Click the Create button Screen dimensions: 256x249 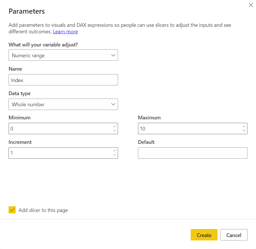(x=204, y=235)
